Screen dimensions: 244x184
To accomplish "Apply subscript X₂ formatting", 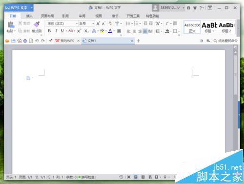I will point(86,31).
